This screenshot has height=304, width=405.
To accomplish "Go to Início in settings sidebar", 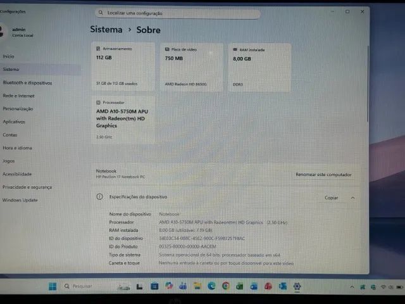I will [x=8, y=56].
